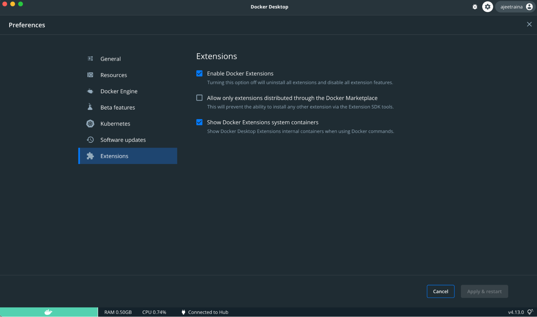Enable Allow only Docker Marketplace extensions
This screenshot has height=317, width=537.
click(199, 98)
